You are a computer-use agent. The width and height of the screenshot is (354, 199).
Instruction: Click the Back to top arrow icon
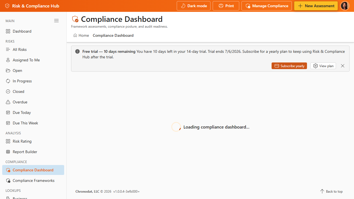coord(322,191)
